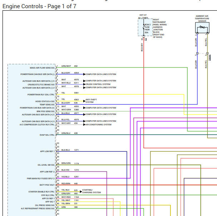
Task: Select A/C REFRIGERANT PRESS SENS SIG label
Action: [x=38, y=209]
